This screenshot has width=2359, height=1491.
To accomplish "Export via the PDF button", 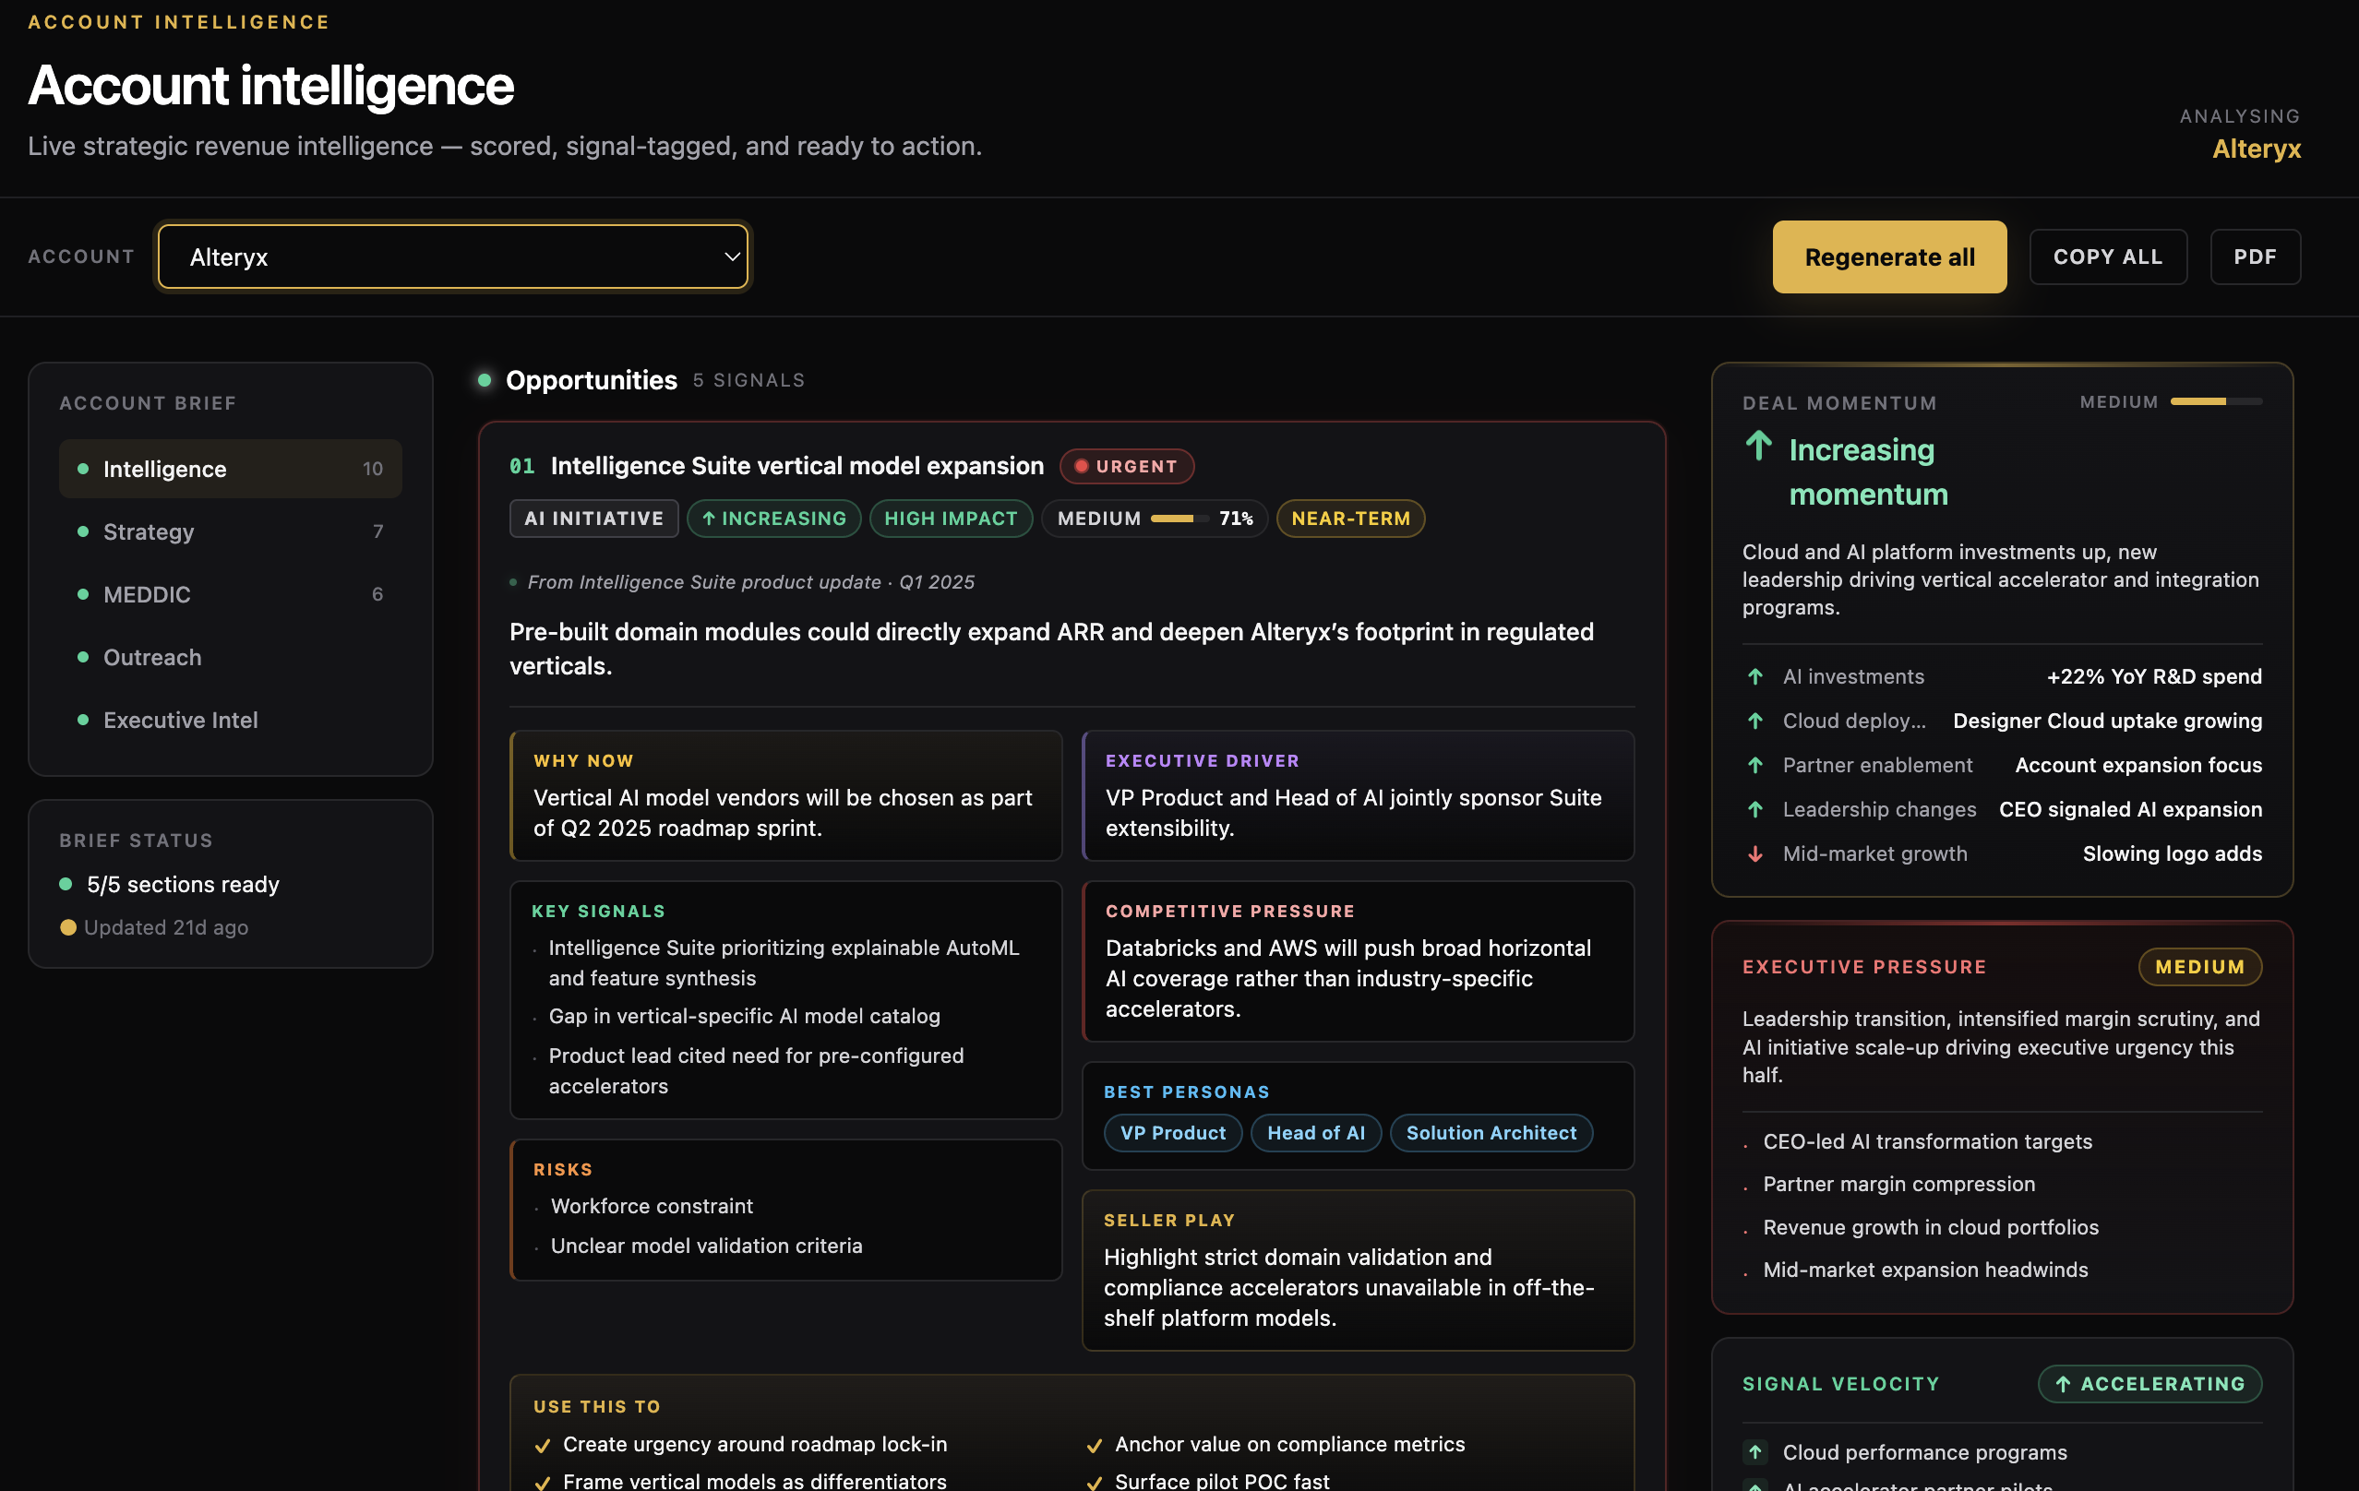I will [x=2254, y=256].
